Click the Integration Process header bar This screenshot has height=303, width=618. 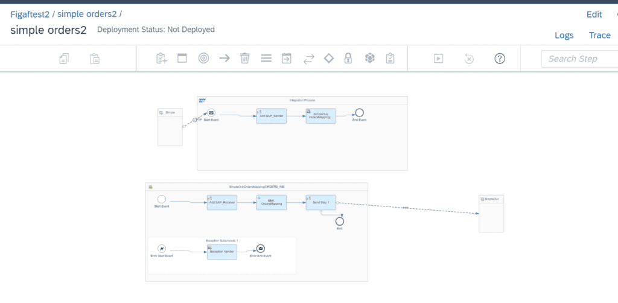coord(302,100)
